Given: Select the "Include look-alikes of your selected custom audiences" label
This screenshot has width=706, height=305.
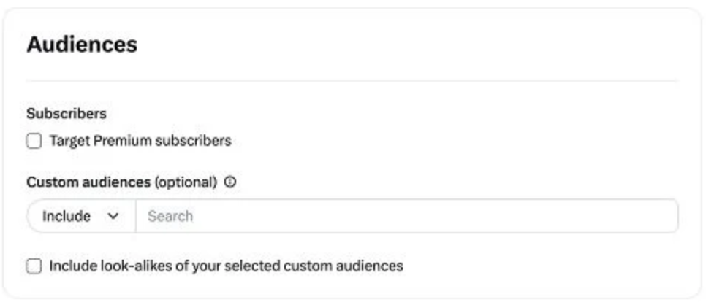Looking at the screenshot, I should coord(226,266).
